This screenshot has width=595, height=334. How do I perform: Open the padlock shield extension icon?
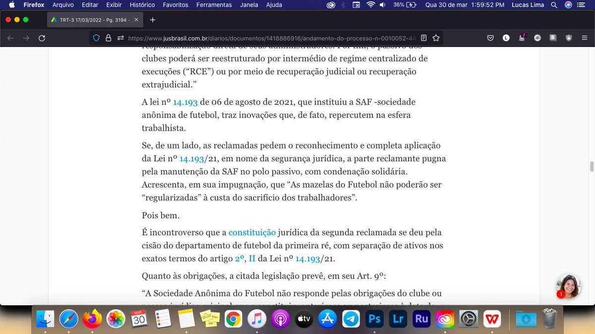coord(569,38)
